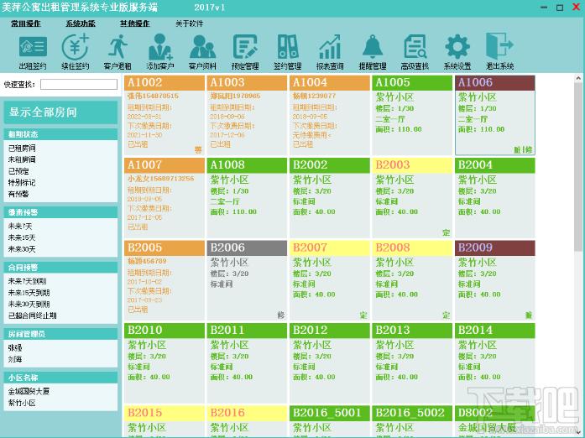The height and width of the screenshot is (438, 585).
Task: Select room card A1008
Action: coord(247,198)
